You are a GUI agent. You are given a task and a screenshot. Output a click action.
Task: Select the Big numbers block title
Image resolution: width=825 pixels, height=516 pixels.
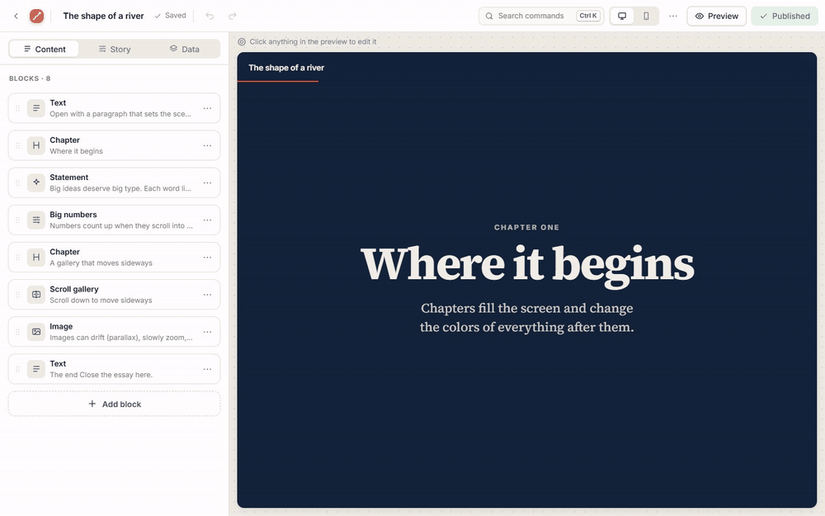pyautogui.click(x=73, y=215)
